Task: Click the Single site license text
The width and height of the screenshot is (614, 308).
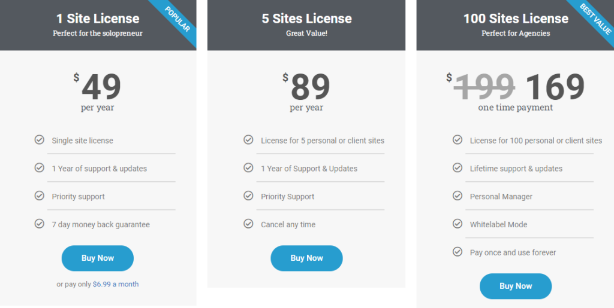Action: coord(83,141)
